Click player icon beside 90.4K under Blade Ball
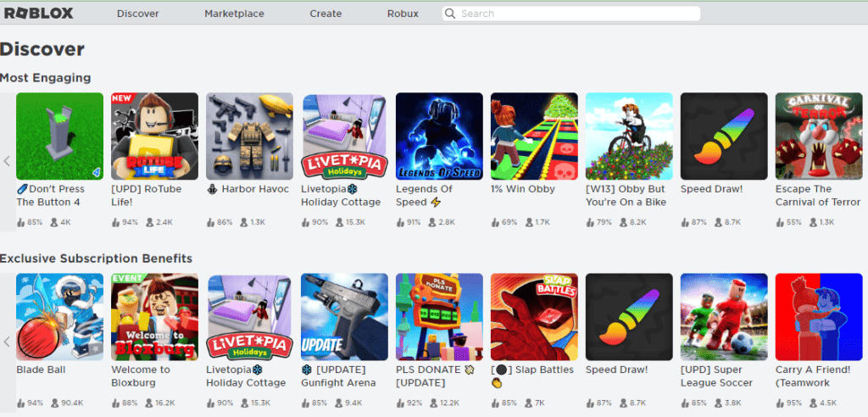Image resolution: width=868 pixels, height=417 pixels. click(54, 403)
